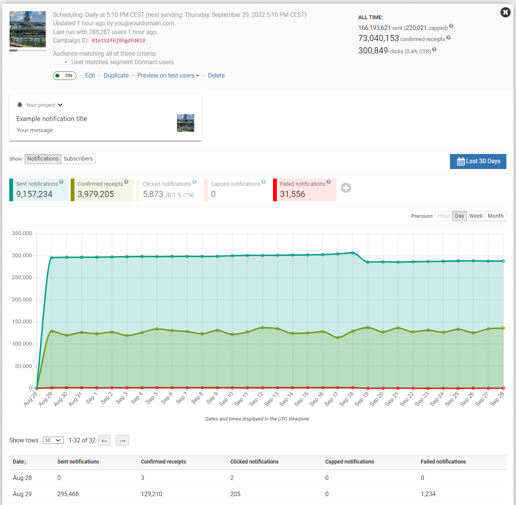The height and width of the screenshot is (505, 516).
Task: Set precision to Month
Action: coord(496,216)
